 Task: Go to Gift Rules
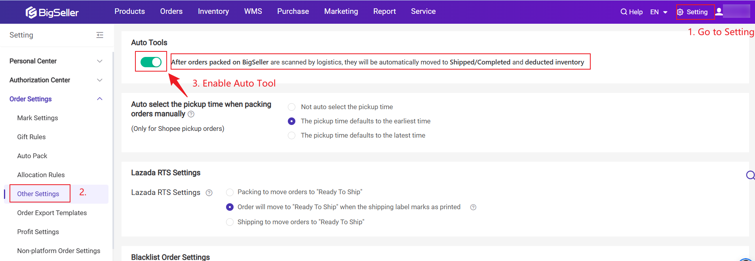[31, 137]
